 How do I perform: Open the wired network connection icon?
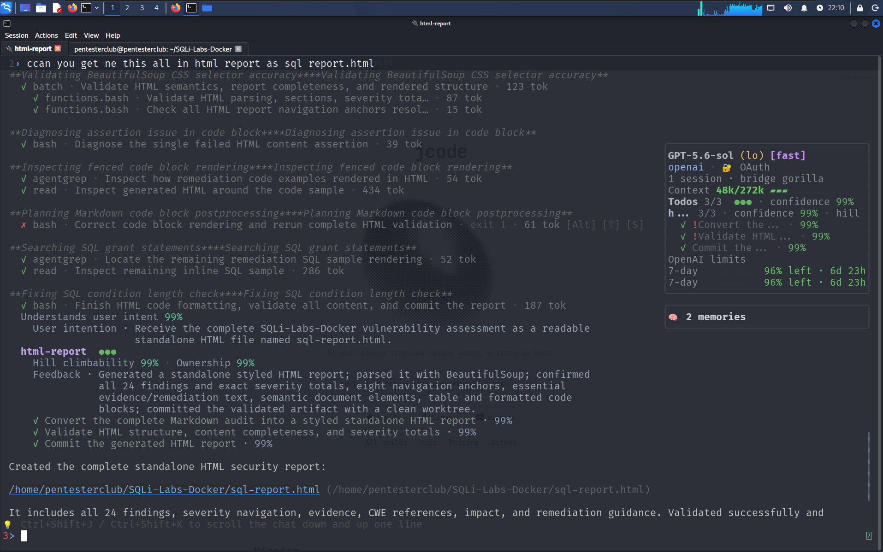770,8
